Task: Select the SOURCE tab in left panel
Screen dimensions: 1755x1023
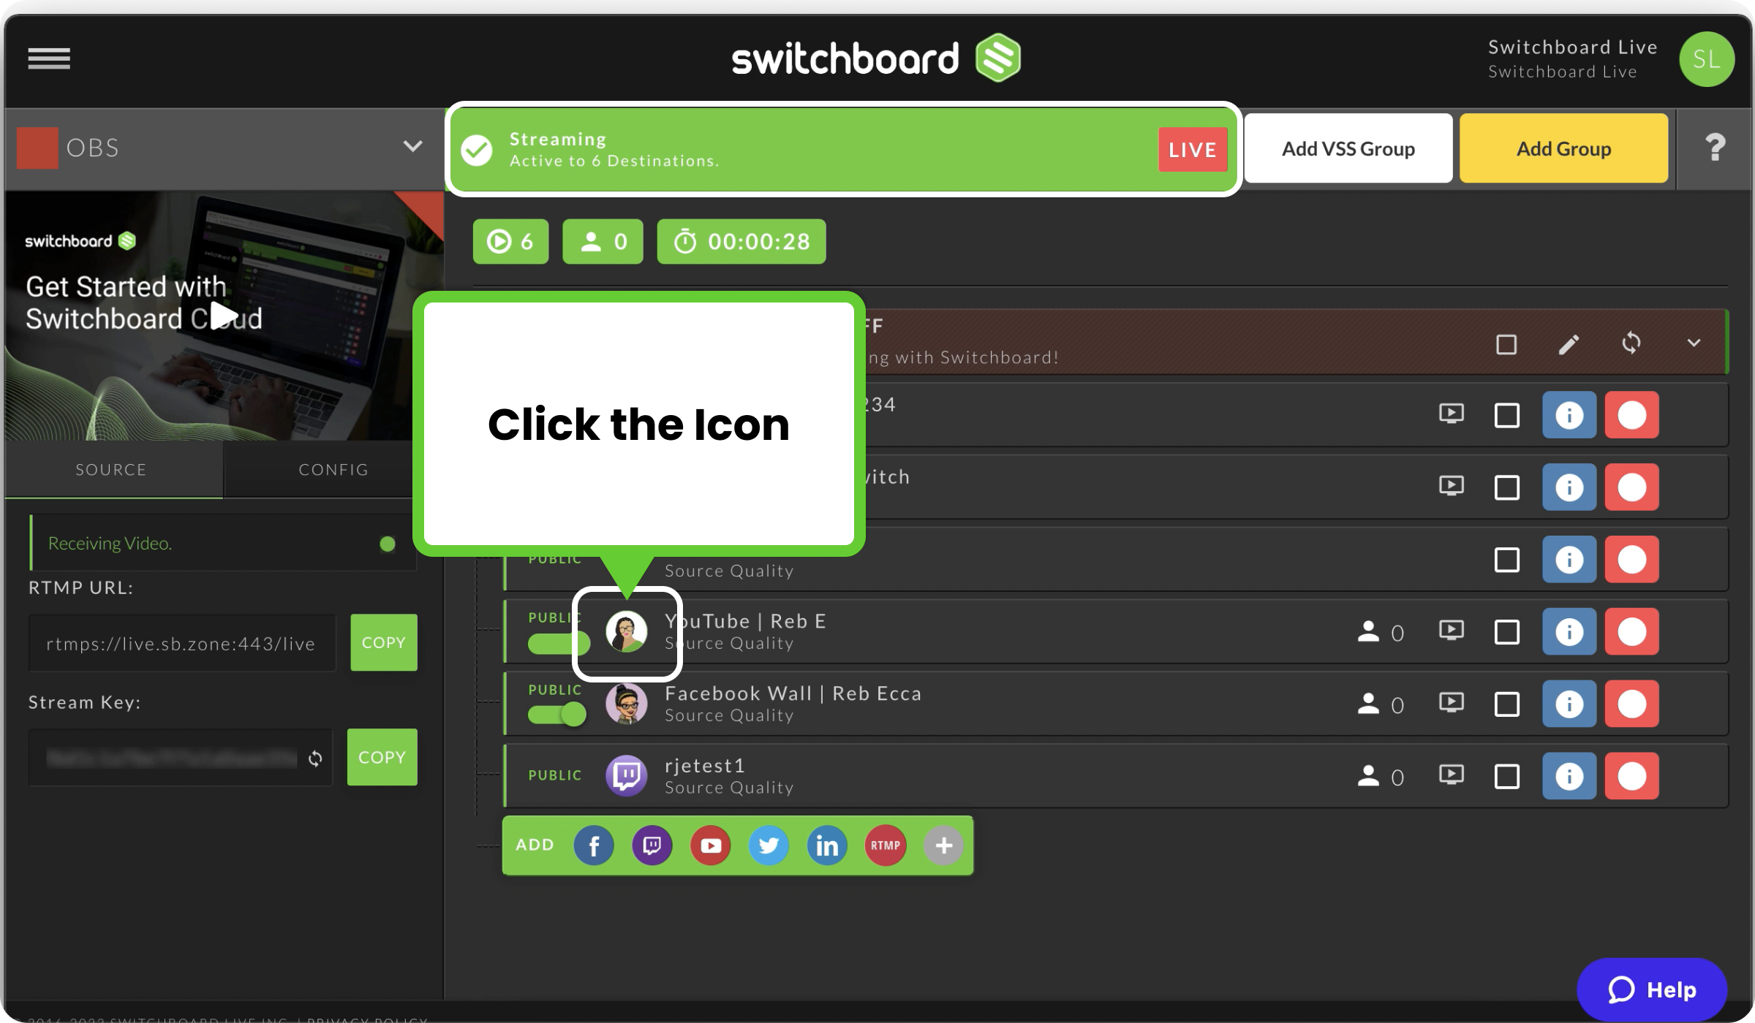Action: (x=111, y=468)
